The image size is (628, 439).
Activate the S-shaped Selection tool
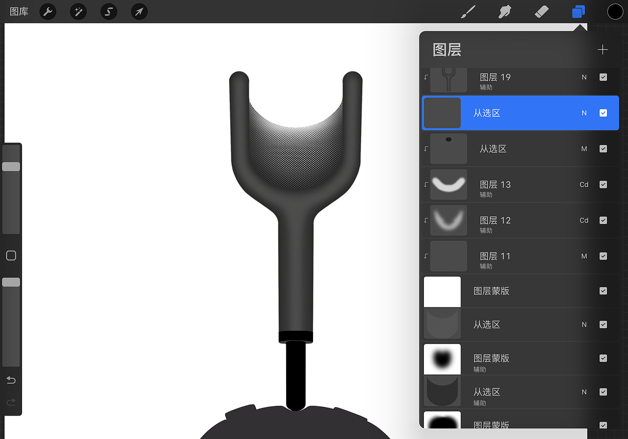coord(109,12)
